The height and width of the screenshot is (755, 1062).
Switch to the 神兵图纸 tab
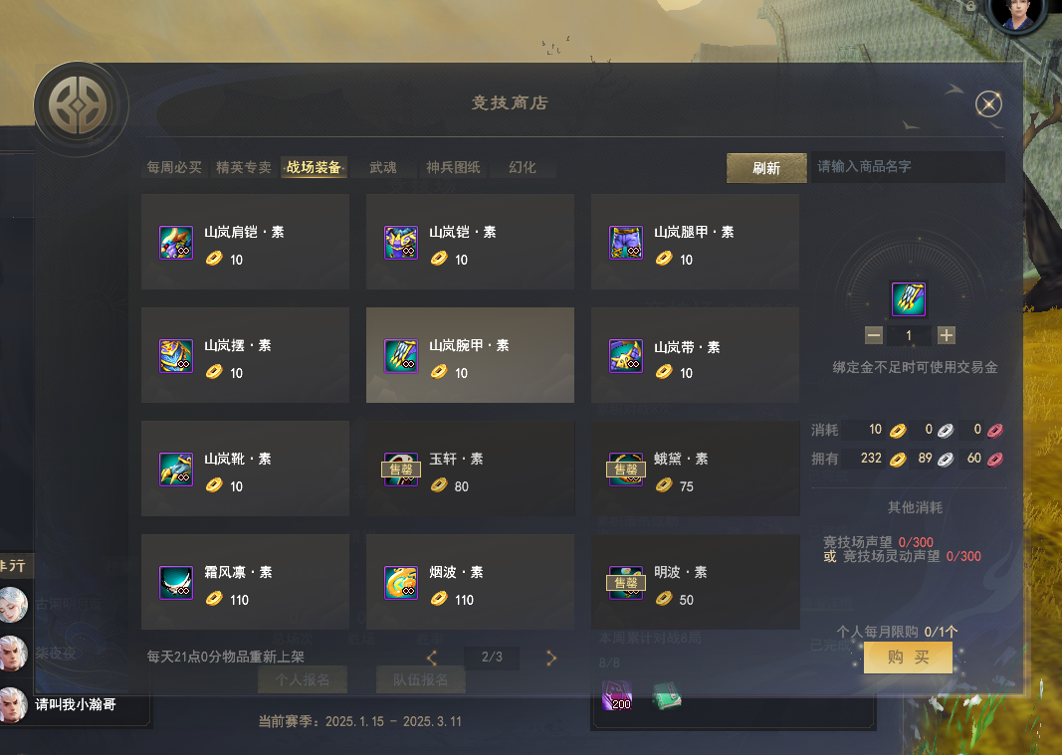click(x=453, y=167)
